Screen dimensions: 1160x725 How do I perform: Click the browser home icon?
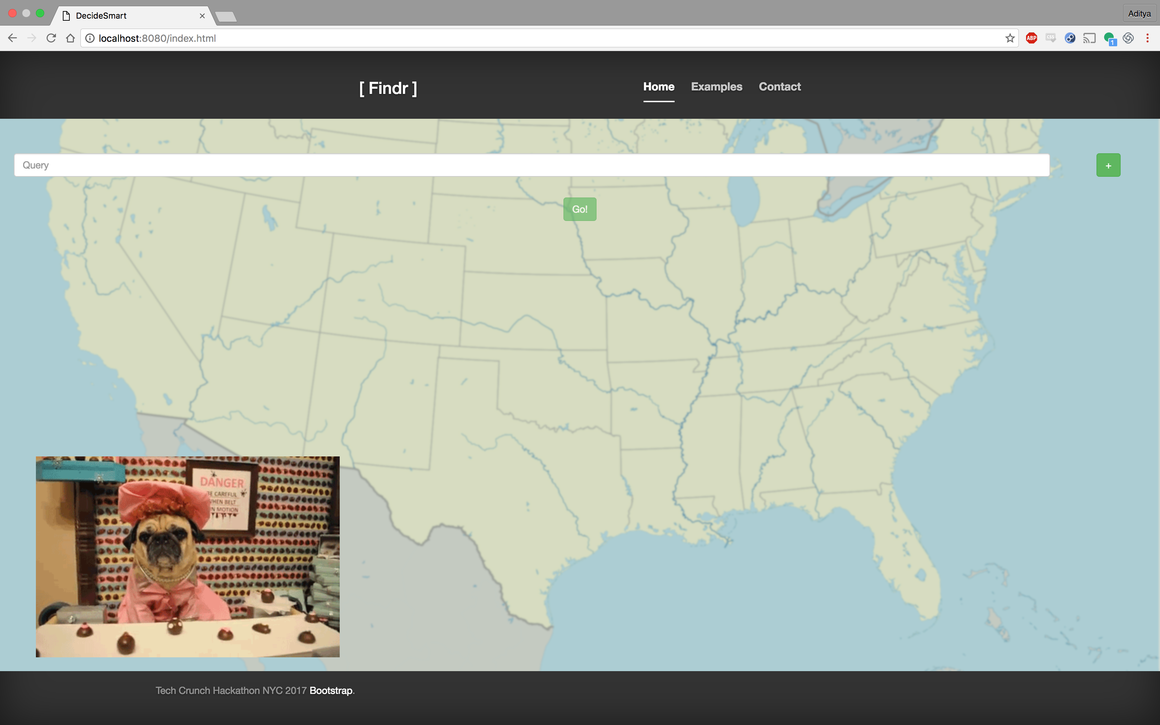click(x=70, y=38)
